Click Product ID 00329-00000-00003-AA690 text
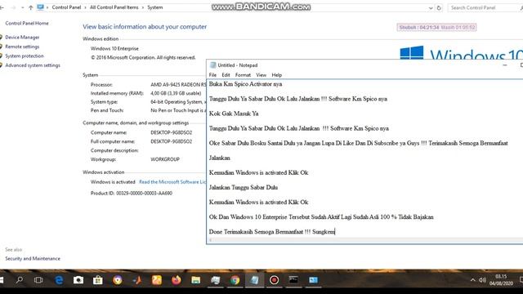This screenshot has height=294, width=523. pyautogui.click(x=132, y=194)
